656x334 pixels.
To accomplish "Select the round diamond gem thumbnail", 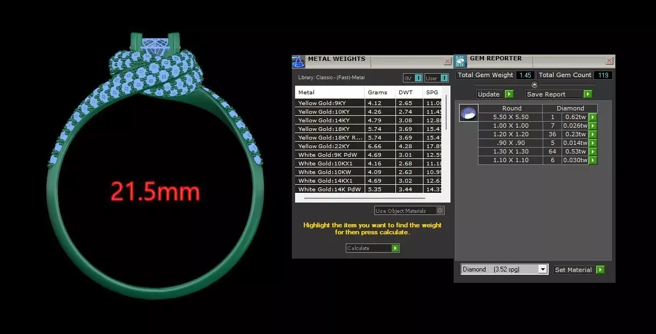I will coord(468,113).
